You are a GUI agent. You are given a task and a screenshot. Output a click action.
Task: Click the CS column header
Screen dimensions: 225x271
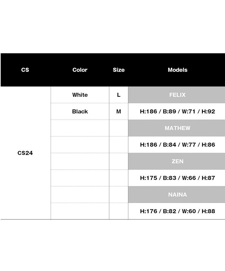[25, 70]
